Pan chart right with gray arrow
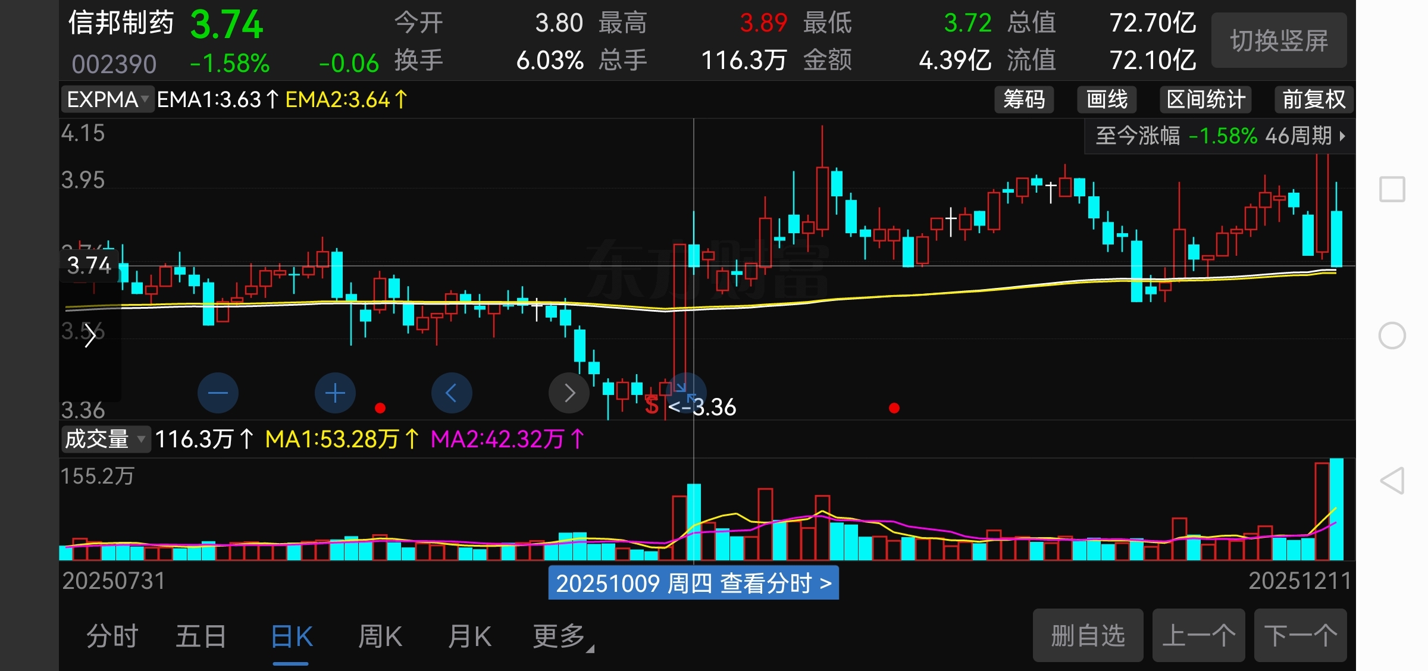This screenshot has height=671, width=1428. [569, 393]
